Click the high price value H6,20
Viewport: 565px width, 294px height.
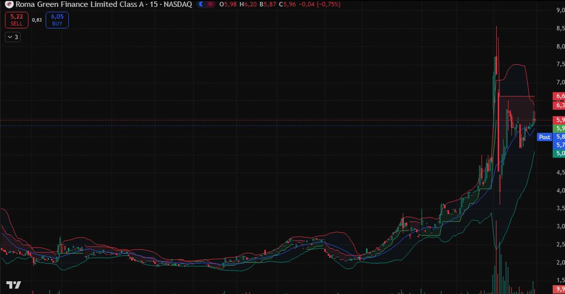[x=248, y=4]
